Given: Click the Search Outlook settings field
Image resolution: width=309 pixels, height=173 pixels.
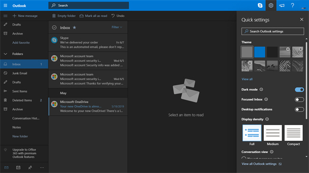Looking at the screenshot, I should 273,31.
